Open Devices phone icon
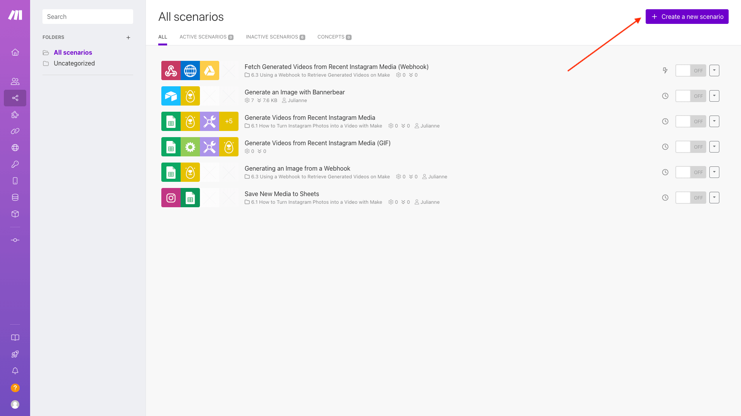The height and width of the screenshot is (416, 741). (x=15, y=181)
